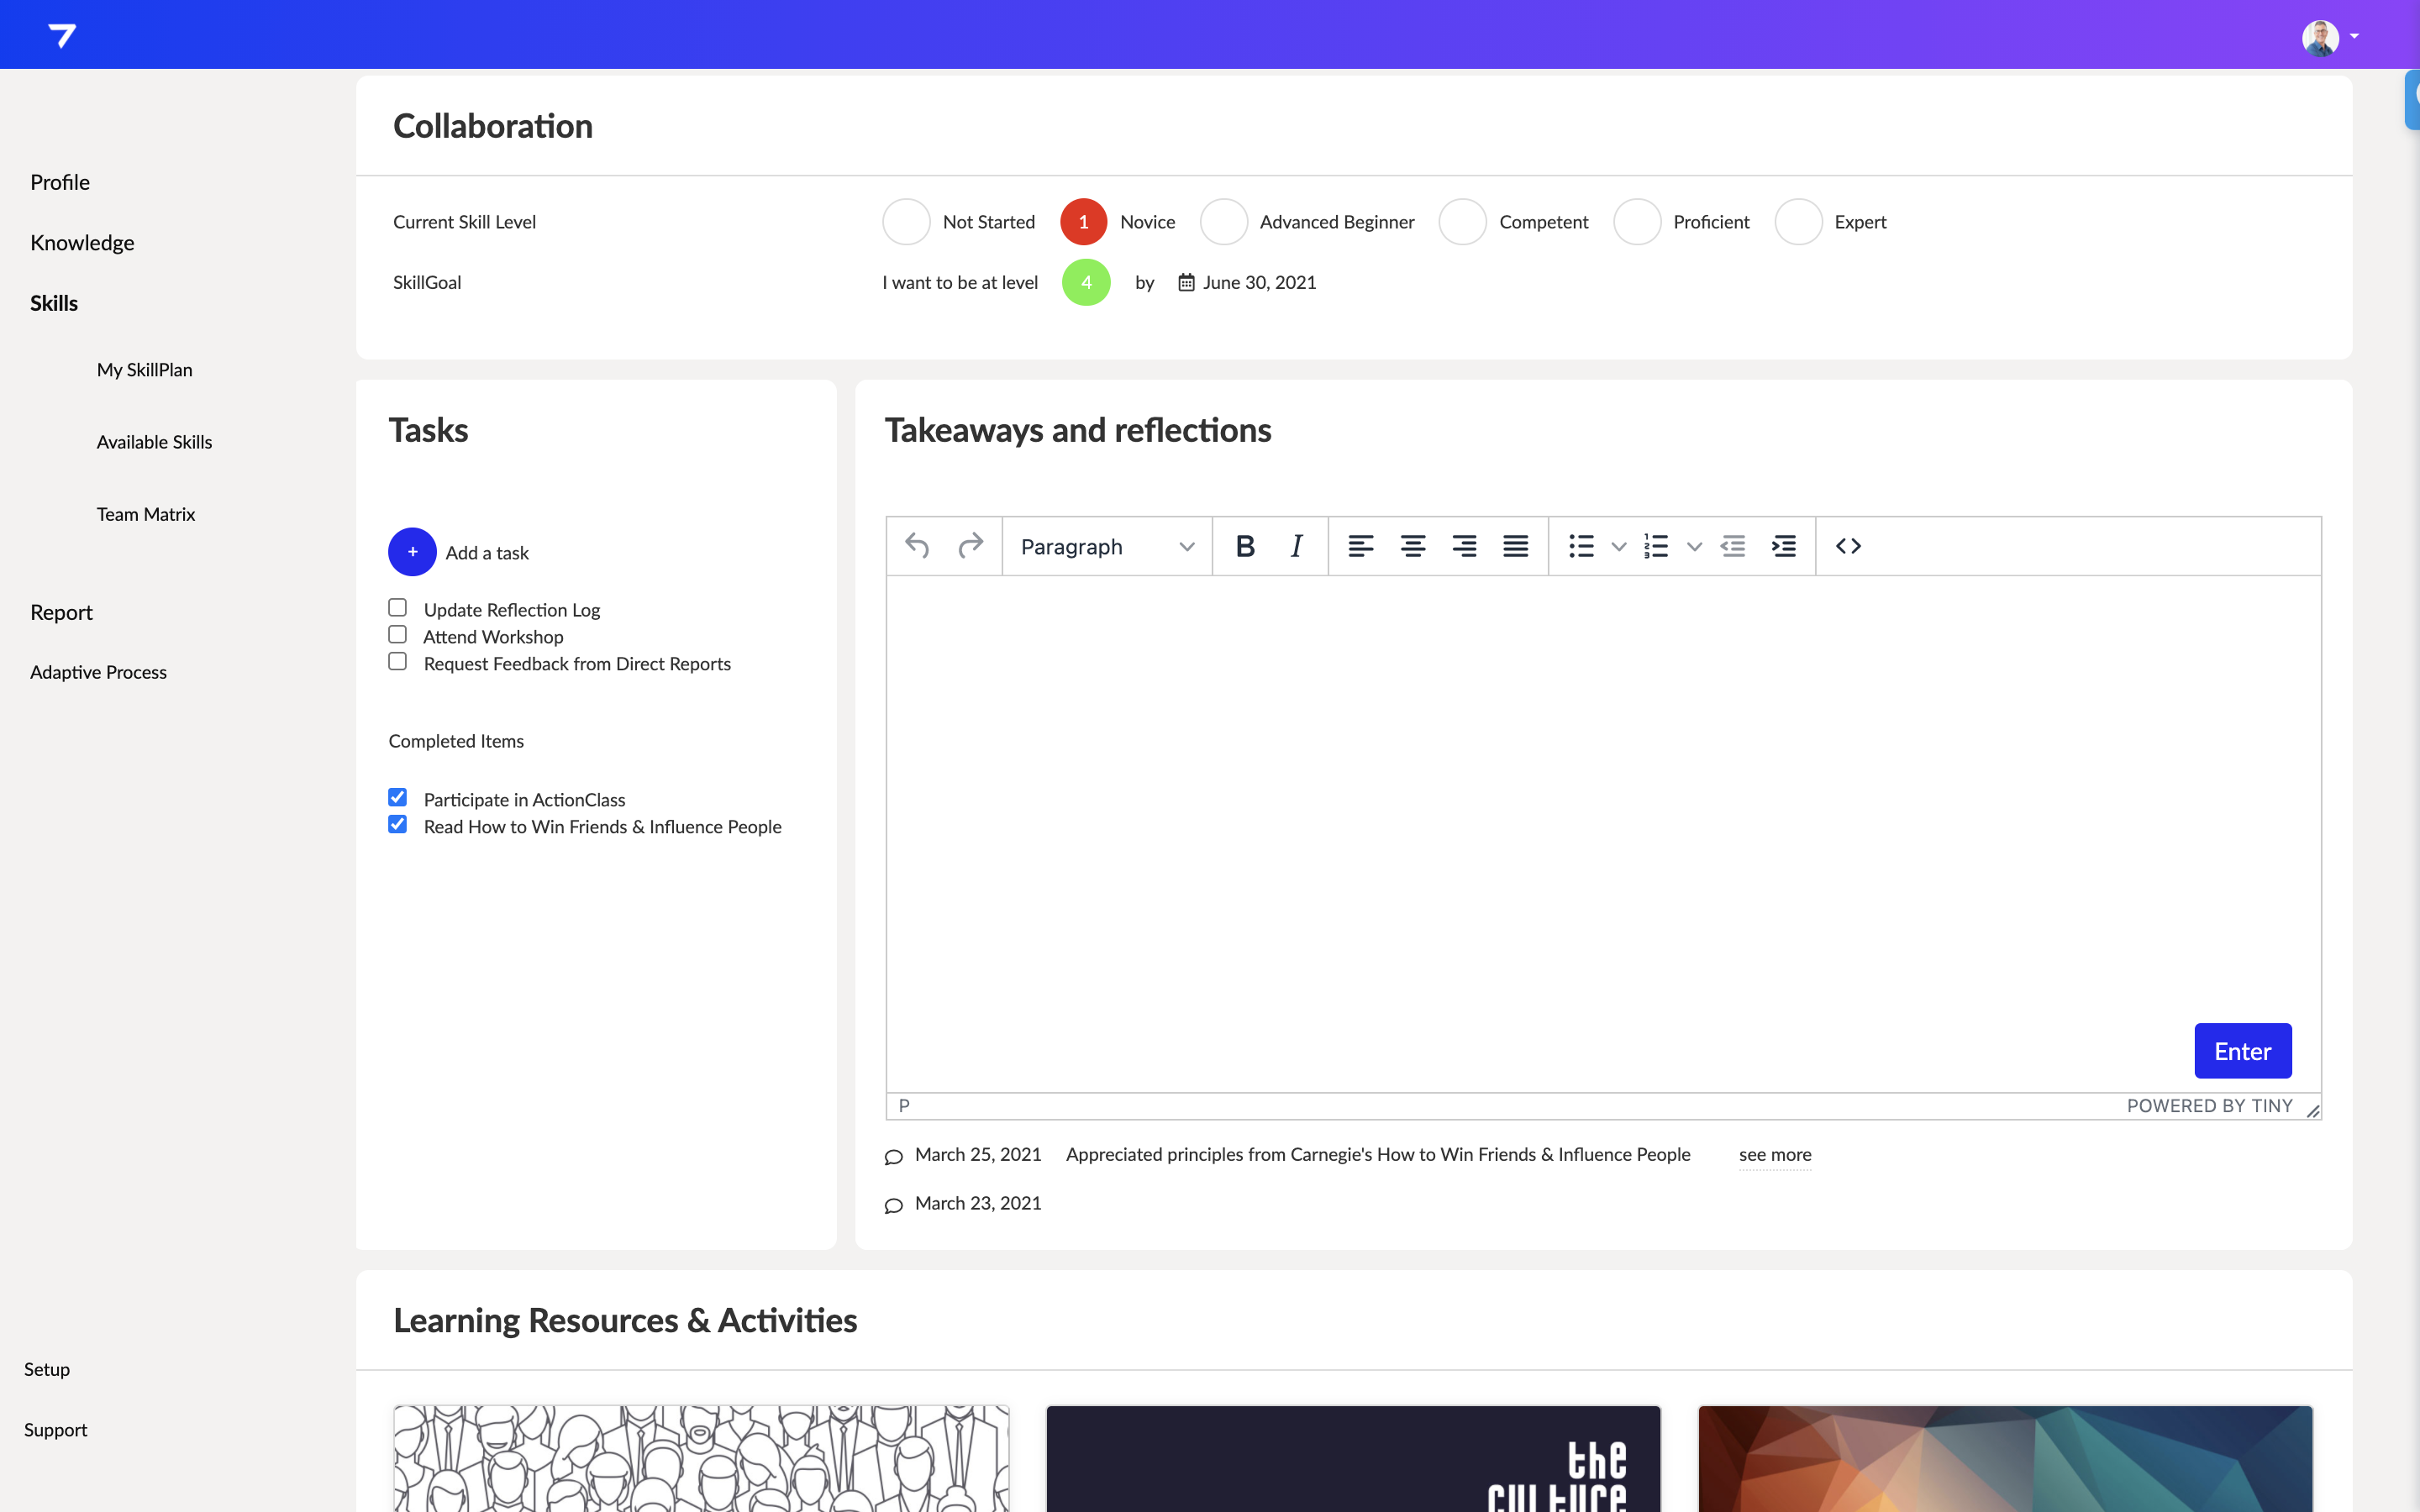The width and height of the screenshot is (2420, 1512).
Task: Check the Attend Workshop task
Action: pyautogui.click(x=398, y=634)
